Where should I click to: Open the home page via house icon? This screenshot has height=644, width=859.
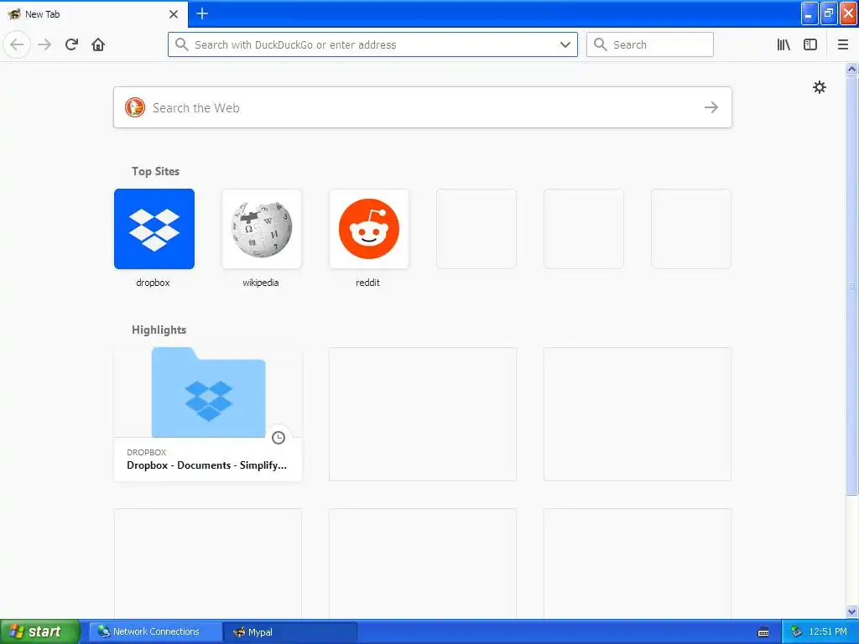98,44
